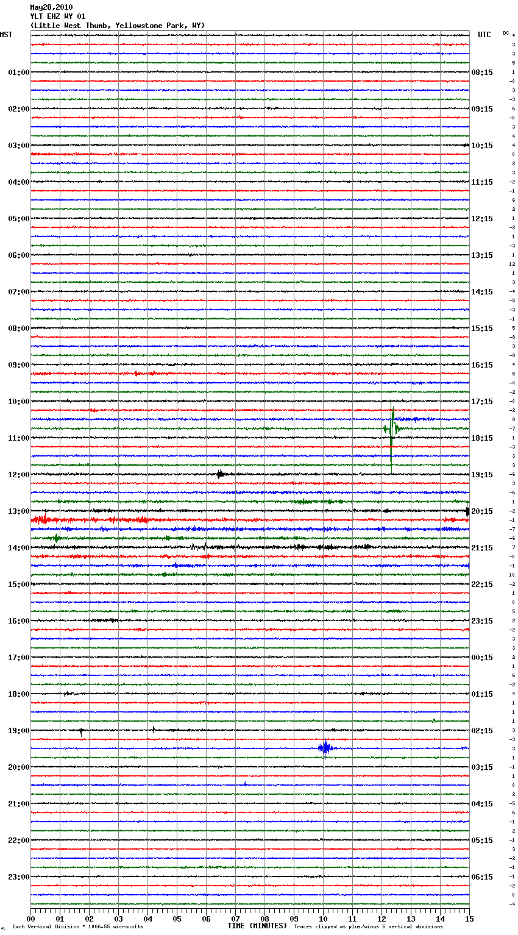Click the 12:15 UTC time label
518x935 pixels.
tap(482, 219)
